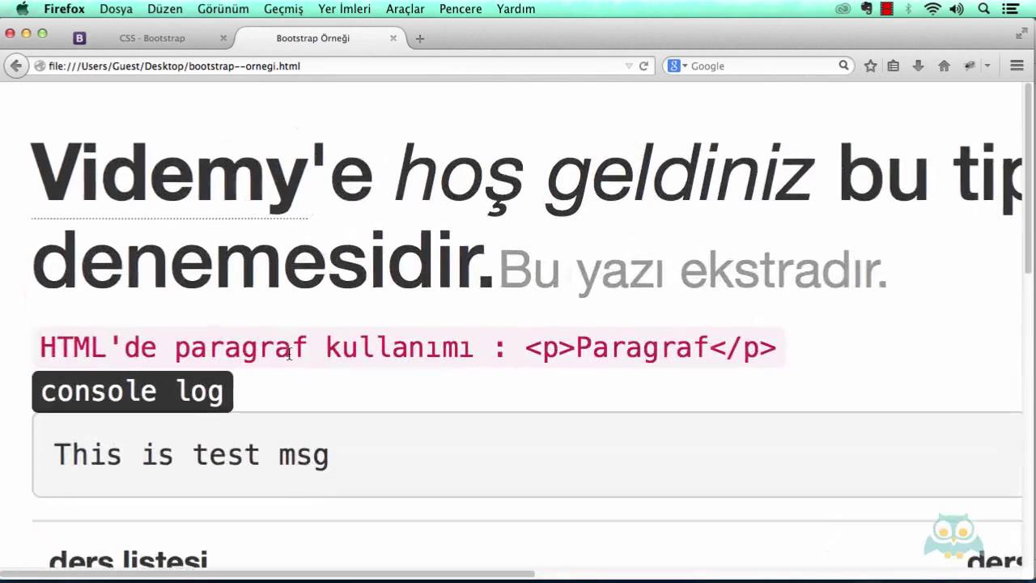Click the globe site identity icon
This screenshot has height=583, width=1036.
(x=39, y=66)
